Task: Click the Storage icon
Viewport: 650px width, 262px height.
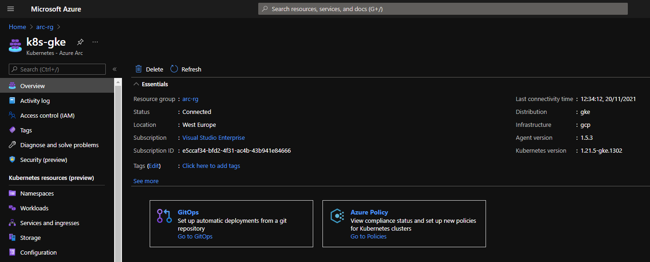Action: 12,238
